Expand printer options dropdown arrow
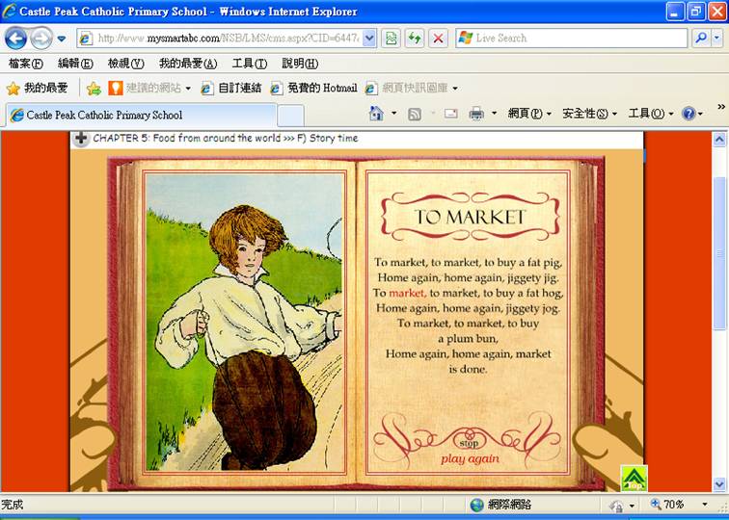The height and width of the screenshot is (520, 729). tap(494, 114)
